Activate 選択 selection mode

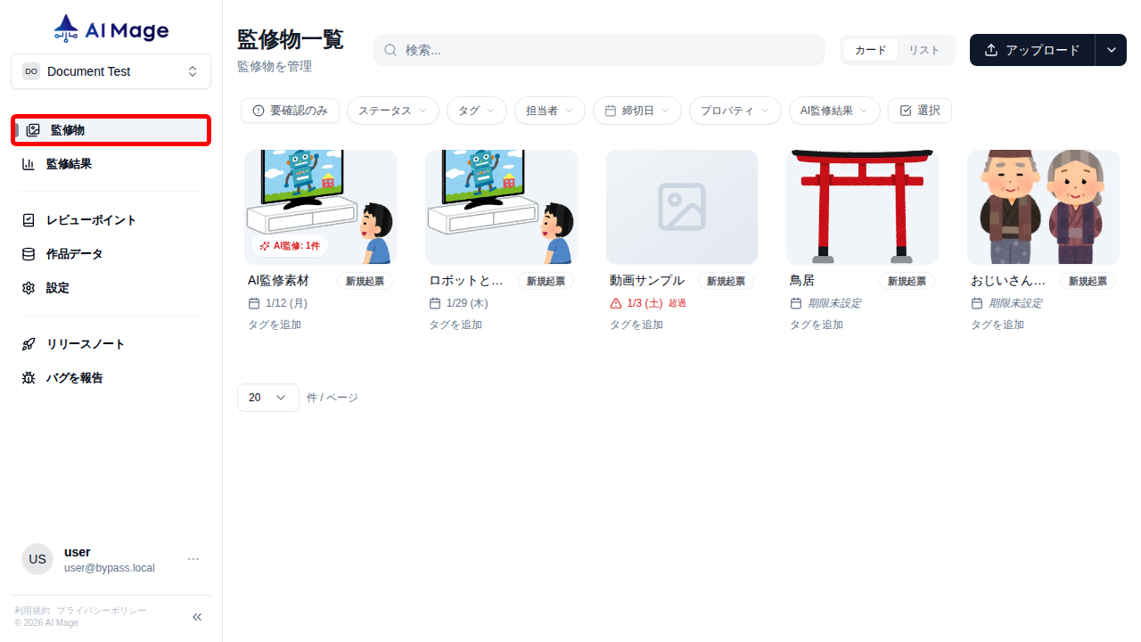click(919, 110)
